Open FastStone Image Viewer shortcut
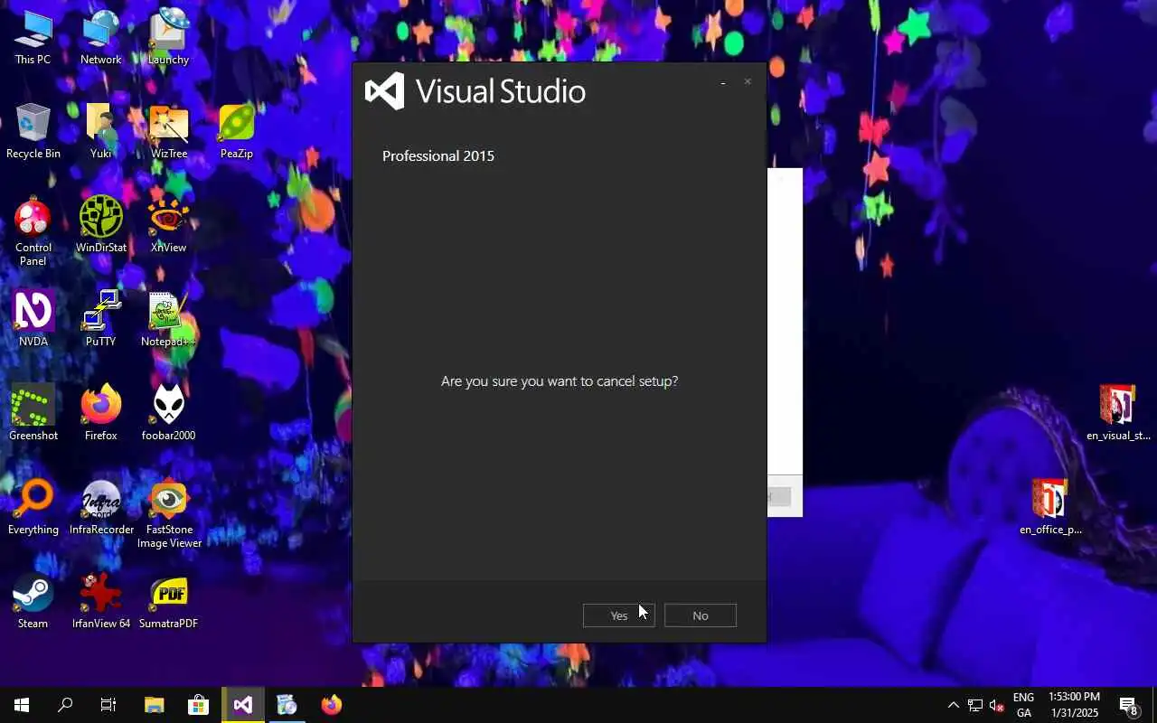Image resolution: width=1157 pixels, height=723 pixels. (169, 515)
